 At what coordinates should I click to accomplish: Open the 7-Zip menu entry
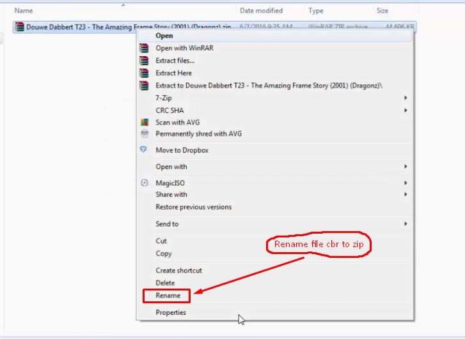click(x=275, y=98)
